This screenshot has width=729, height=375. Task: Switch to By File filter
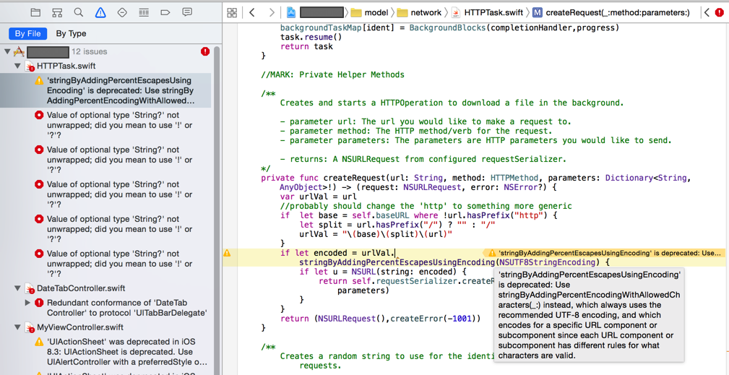click(x=28, y=33)
